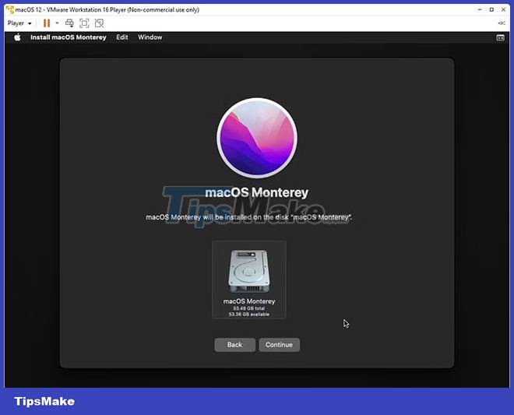Send Ctrl+Alt+Del to the virtual machine

coord(69,23)
